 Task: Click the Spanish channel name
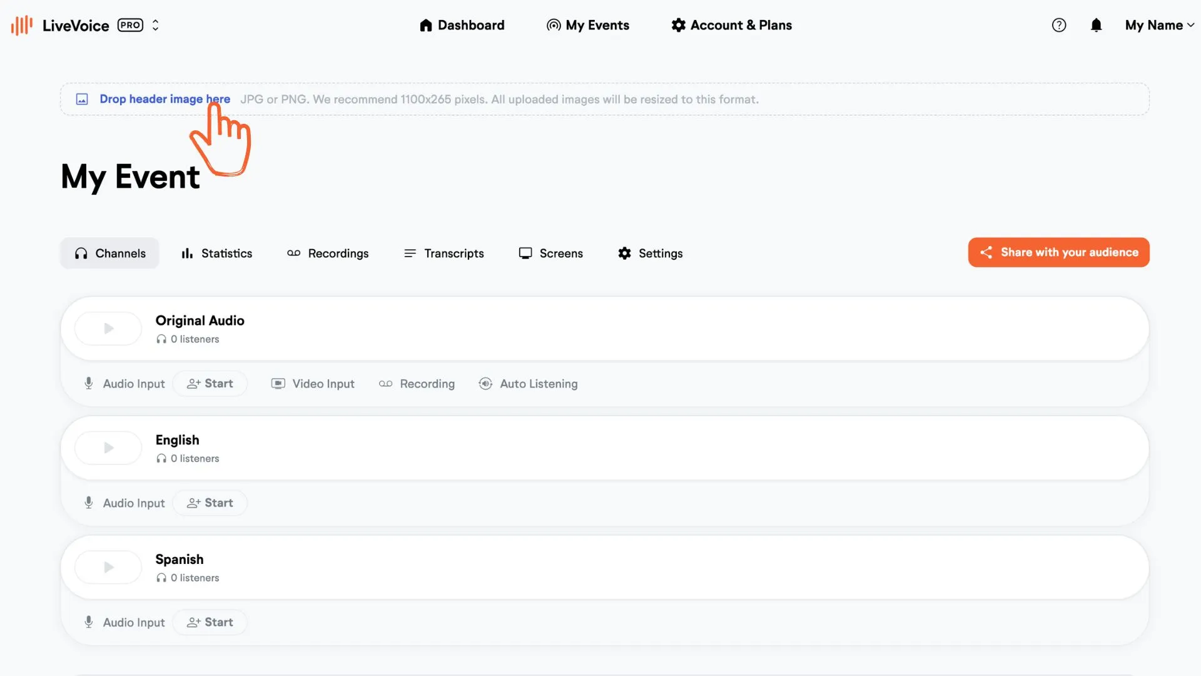[x=179, y=560]
